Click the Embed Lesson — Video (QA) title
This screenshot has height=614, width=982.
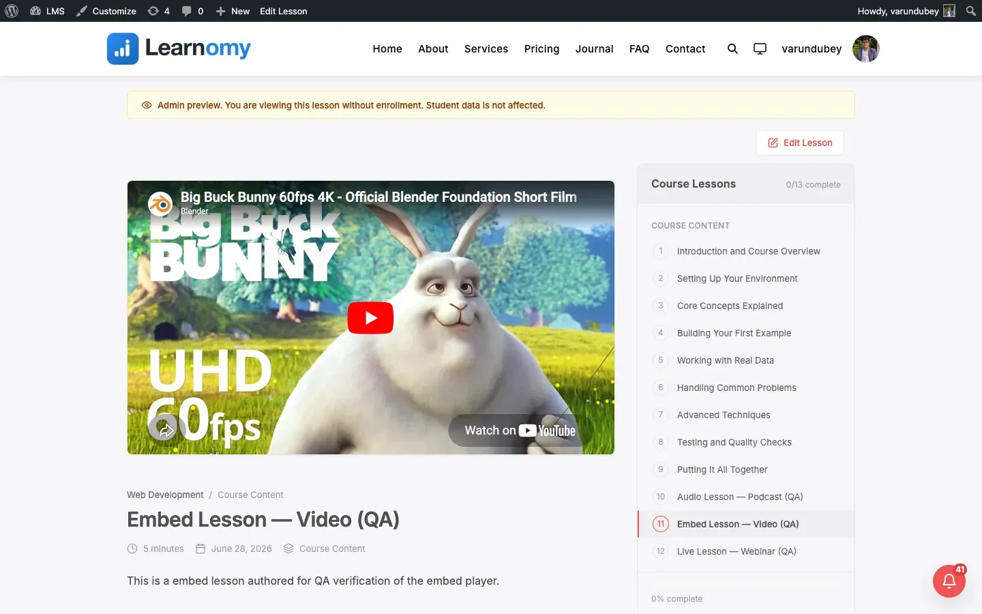click(263, 520)
